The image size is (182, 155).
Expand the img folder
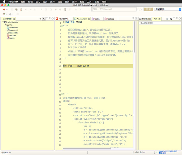click(x=5, y=25)
